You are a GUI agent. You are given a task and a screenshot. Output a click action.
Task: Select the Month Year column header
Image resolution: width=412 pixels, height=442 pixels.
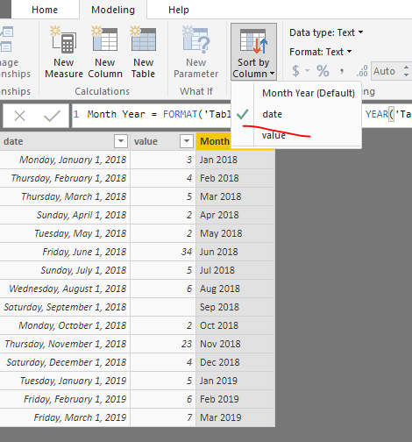coord(213,141)
